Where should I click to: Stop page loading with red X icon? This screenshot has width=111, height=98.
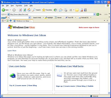20,10
